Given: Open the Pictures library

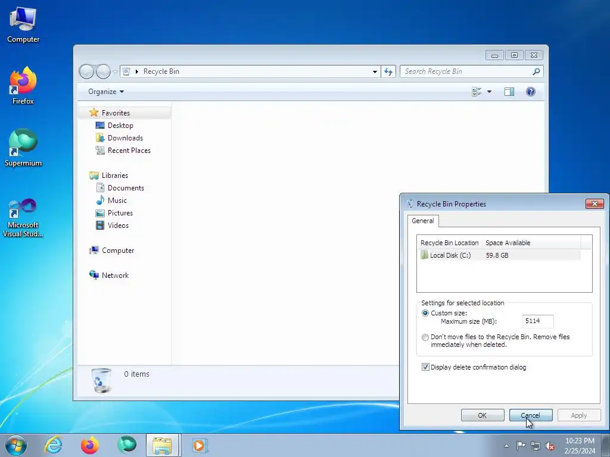Looking at the screenshot, I should coord(120,213).
